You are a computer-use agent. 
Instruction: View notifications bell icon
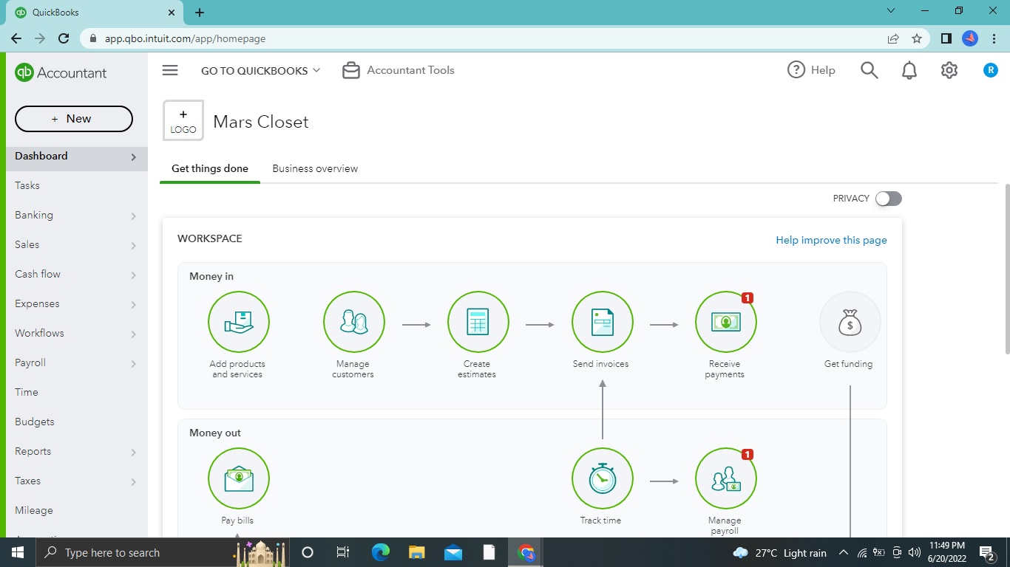[x=909, y=70]
